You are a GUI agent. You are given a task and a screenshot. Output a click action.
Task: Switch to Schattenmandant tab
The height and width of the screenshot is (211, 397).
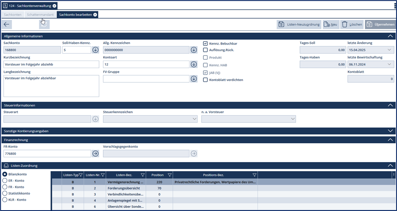[x=40, y=15]
